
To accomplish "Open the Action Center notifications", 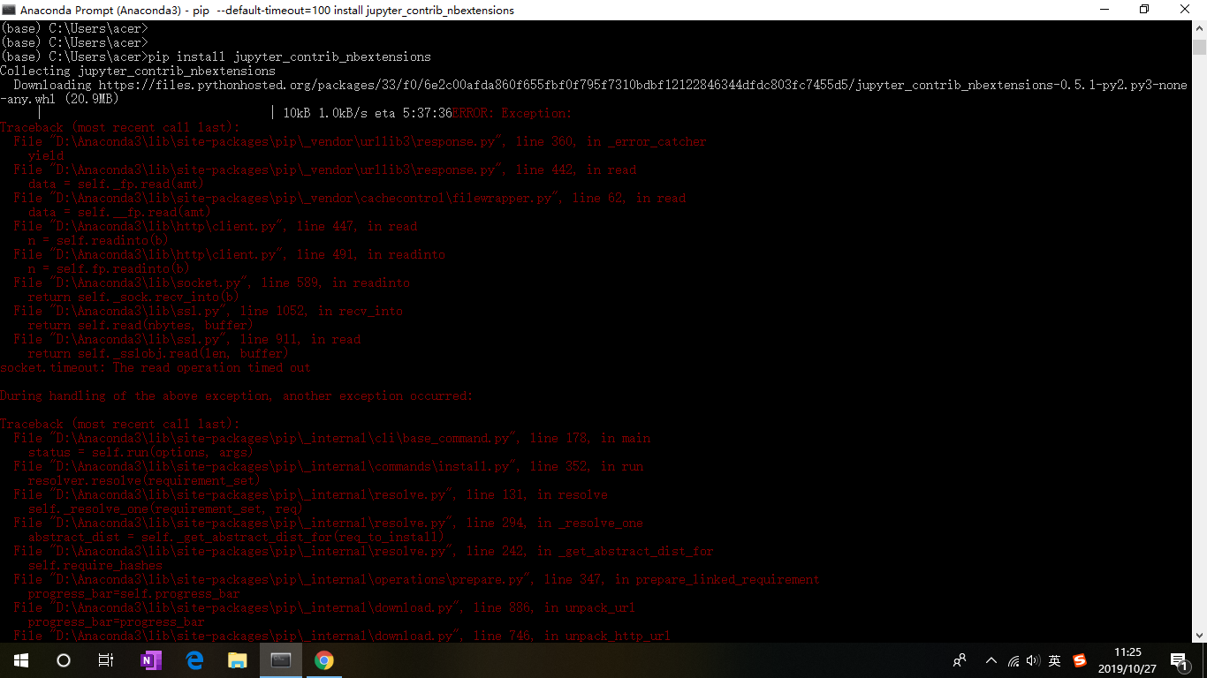I will [1179, 660].
